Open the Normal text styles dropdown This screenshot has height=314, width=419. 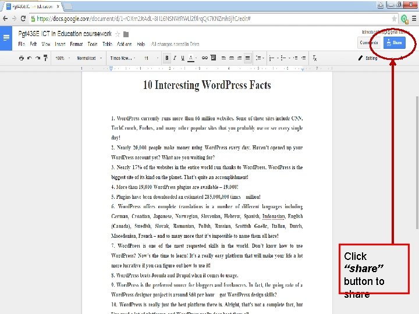[x=89, y=58]
